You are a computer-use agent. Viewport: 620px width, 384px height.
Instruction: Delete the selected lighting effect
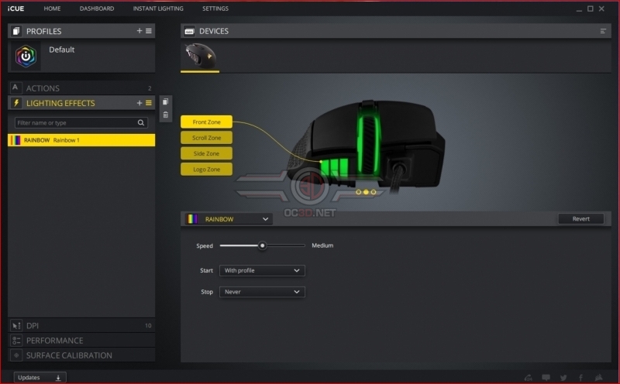[166, 115]
